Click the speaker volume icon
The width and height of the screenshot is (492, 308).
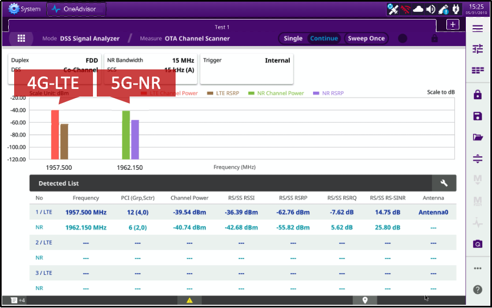[x=431, y=9]
